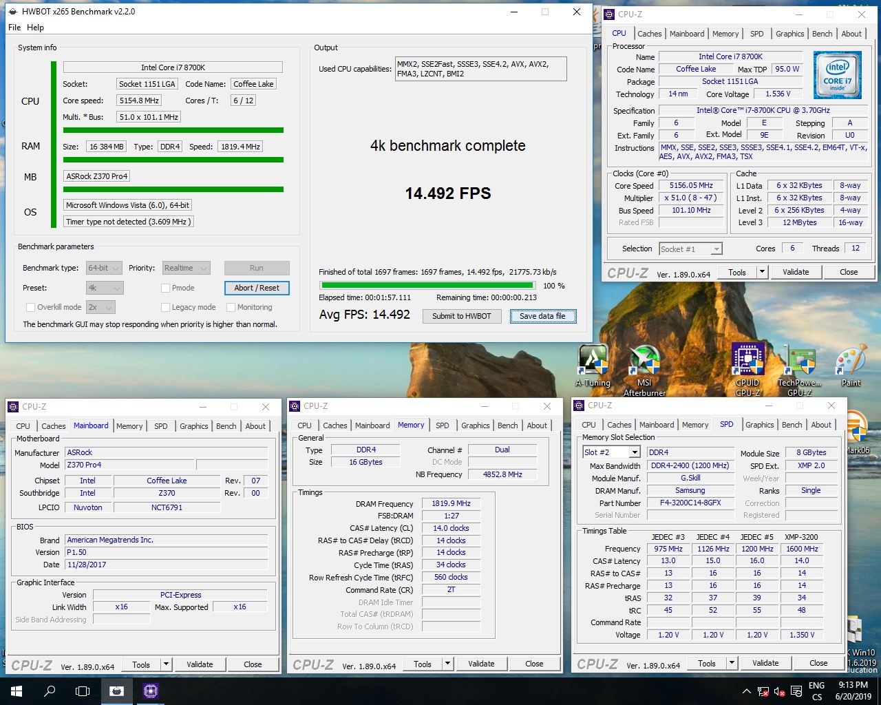Viewport: 881px width, 705px height.
Task: Open Help menu in HWBOT
Action: point(36,28)
